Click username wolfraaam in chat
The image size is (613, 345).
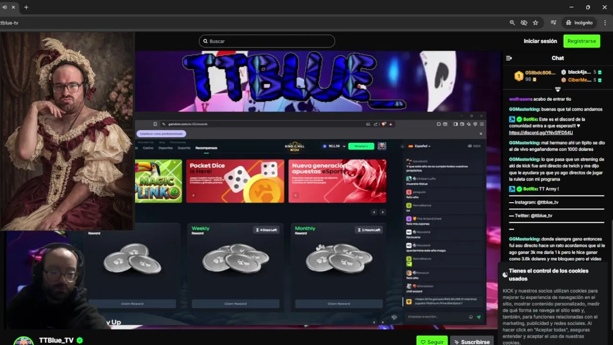[520, 99]
